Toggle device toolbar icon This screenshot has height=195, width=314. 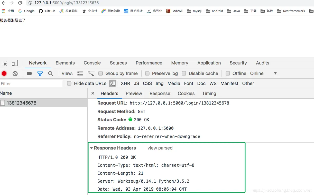[15, 63]
